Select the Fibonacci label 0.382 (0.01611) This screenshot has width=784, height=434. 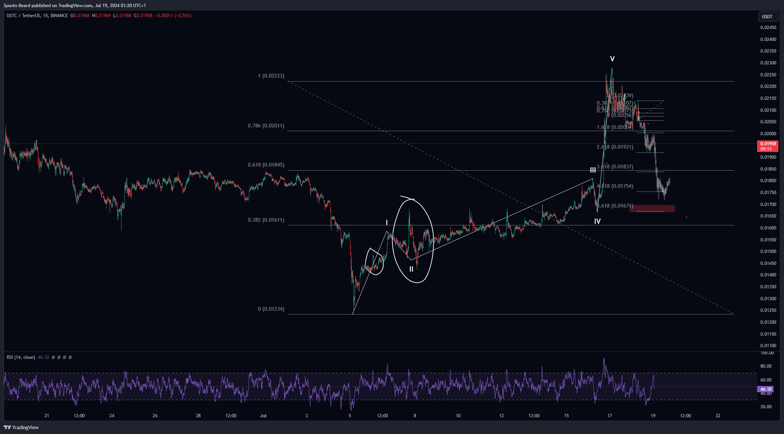(x=266, y=220)
